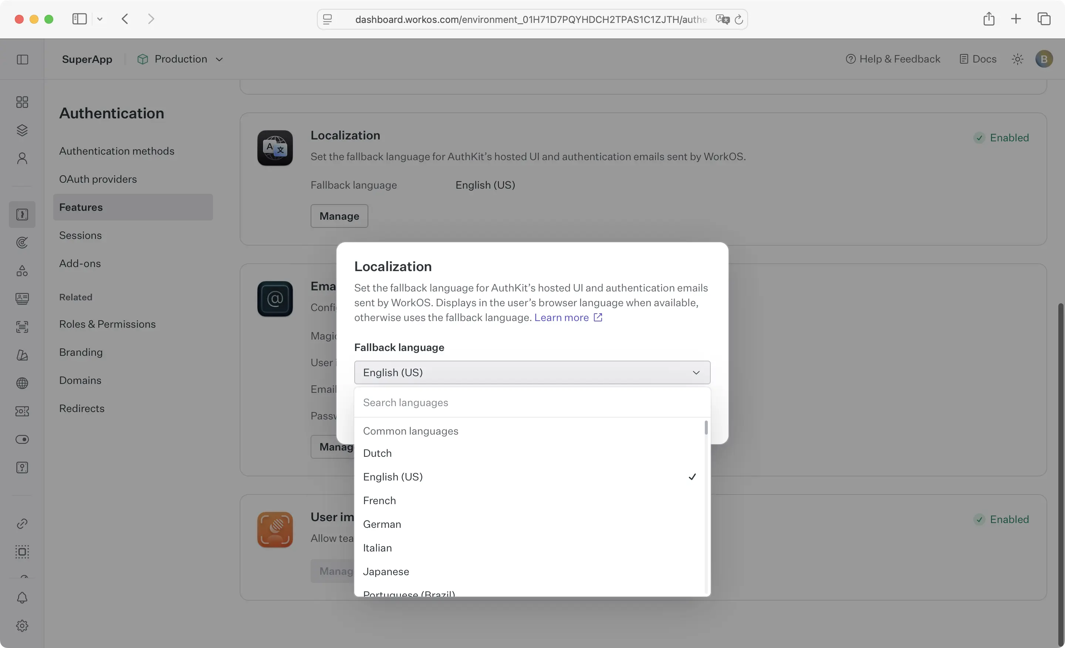Screen dimensions: 1065x648
Task: Collapse the Fallback language English (US) combo box
Action: pos(532,372)
